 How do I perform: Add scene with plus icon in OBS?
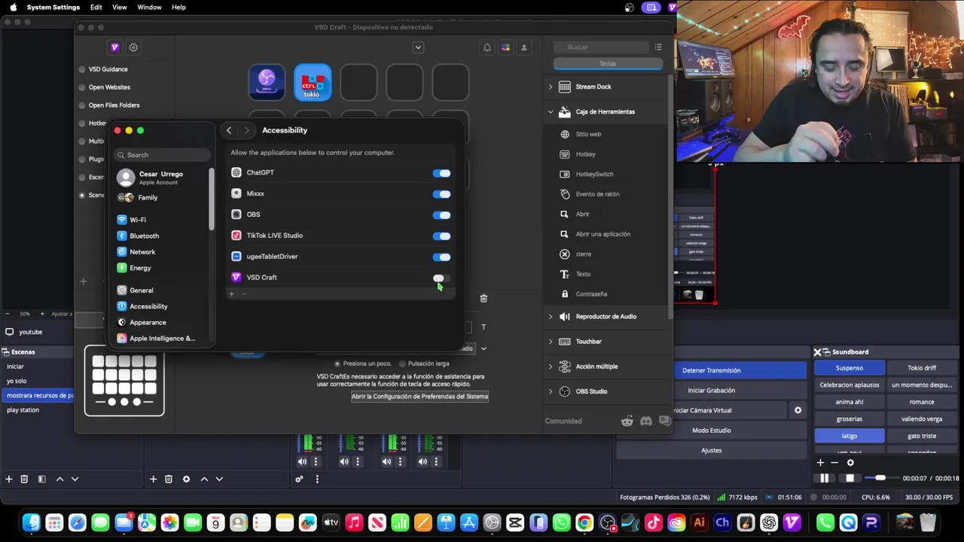9,479
